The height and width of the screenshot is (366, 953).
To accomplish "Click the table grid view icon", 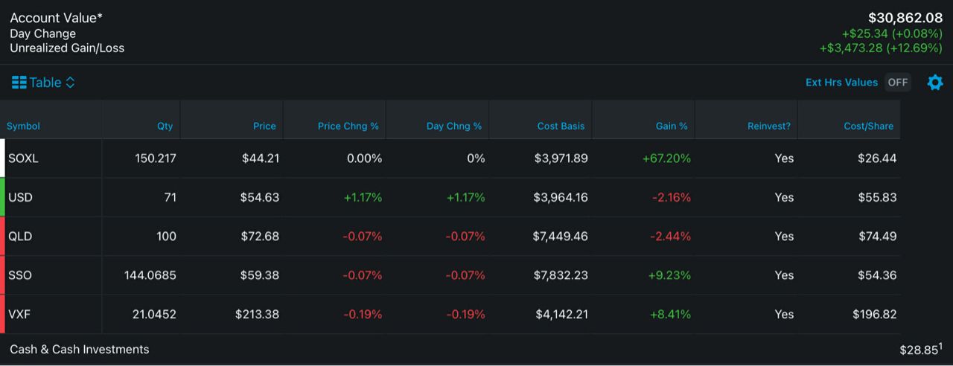I will pos(19,83).
